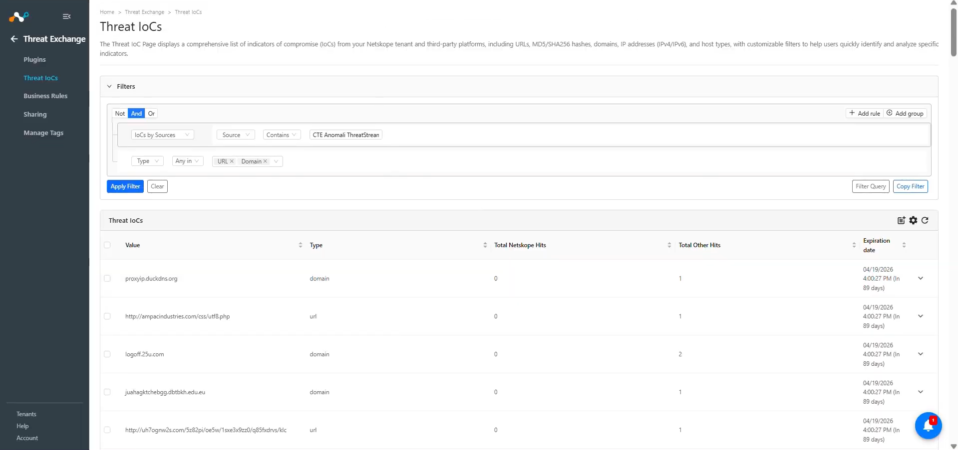Image resolution: width=958 pixels, height=450 pixels.
Task: Sort by Value column
Action: coord(300,245)
